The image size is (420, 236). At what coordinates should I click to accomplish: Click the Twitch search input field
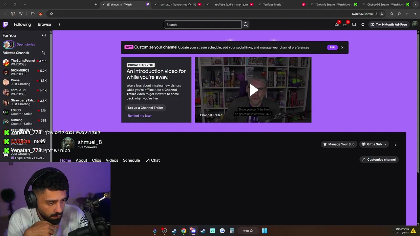tap(203, 25)
